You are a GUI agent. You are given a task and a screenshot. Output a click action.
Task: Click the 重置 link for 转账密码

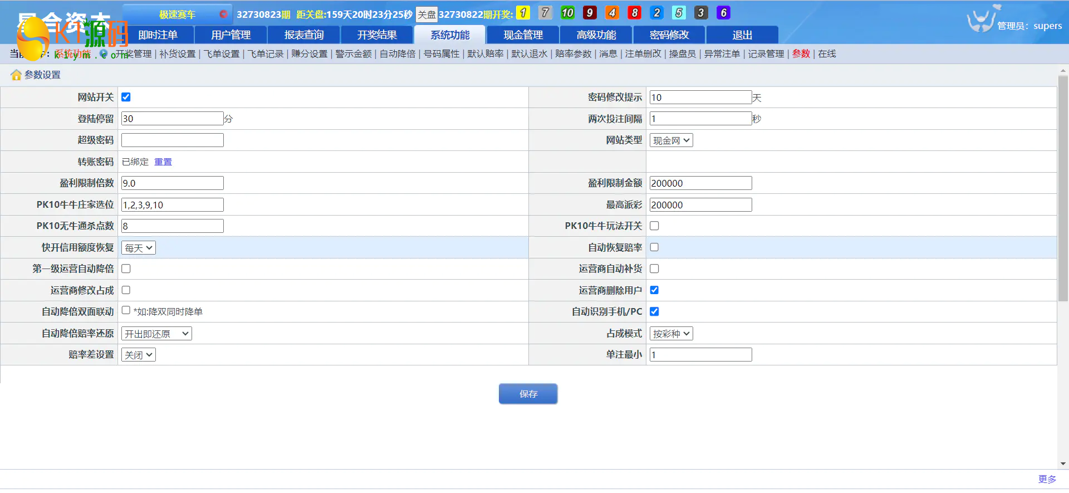coord(163,162)
